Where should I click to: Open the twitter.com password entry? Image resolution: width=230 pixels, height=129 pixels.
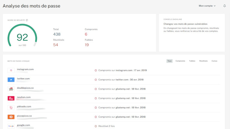[23, 79]
